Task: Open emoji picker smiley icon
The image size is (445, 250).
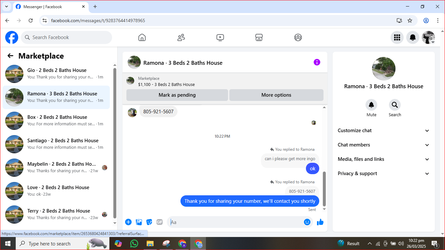Action: tap(307, 222)
